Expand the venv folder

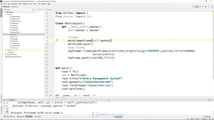coord(6,50)
